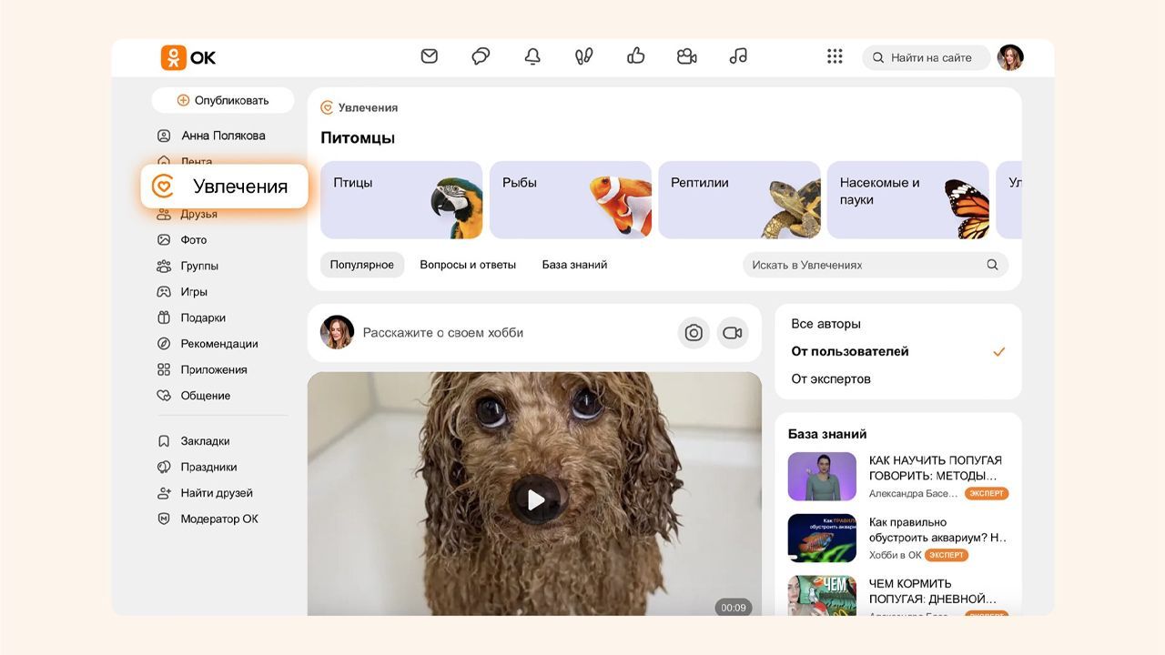Open Закладки in sidebar
Image resolution: width=1165 pixels, height=655 pixels.
(193, 441)
